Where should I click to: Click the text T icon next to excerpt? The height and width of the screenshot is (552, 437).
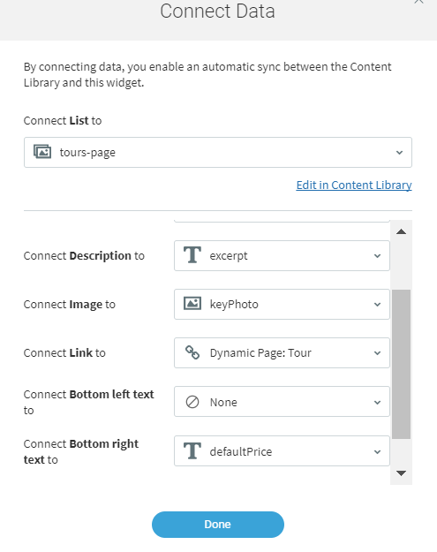[192, 255]
